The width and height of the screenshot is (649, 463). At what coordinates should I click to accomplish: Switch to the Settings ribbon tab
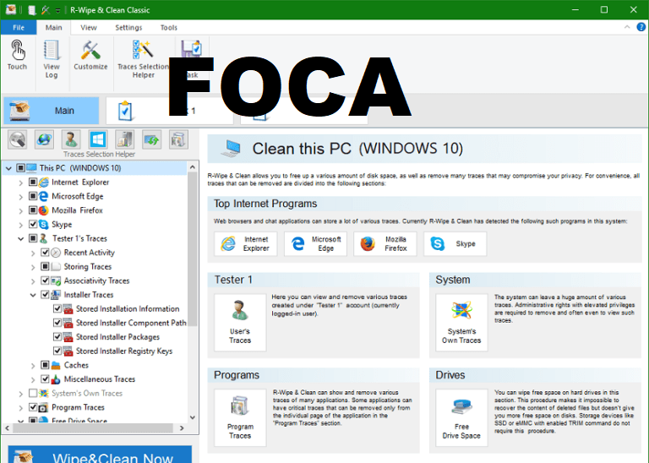tap(128, 27)
